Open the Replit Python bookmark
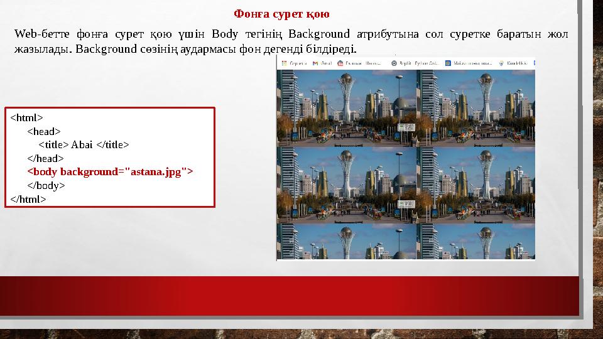The height and width of the screenshot is (339, 603). [415, 63]
